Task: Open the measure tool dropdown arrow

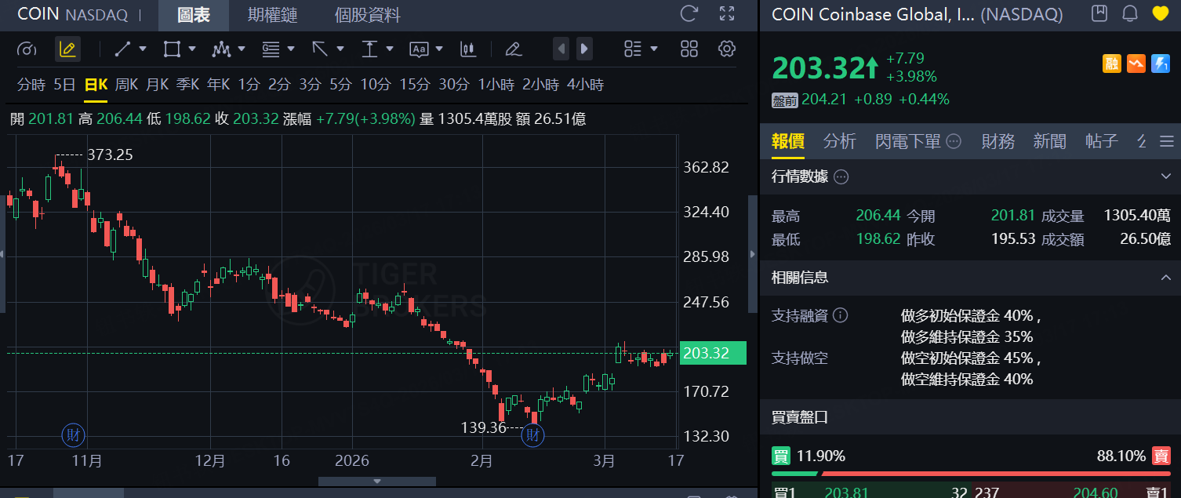Action: pos(390,49)
